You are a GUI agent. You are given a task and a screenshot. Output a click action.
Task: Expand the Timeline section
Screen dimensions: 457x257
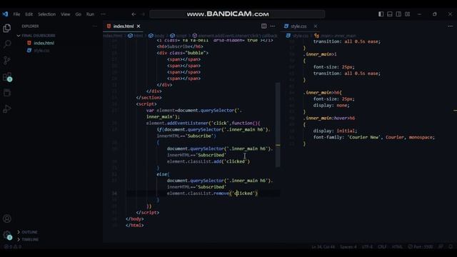click(30, 239)
